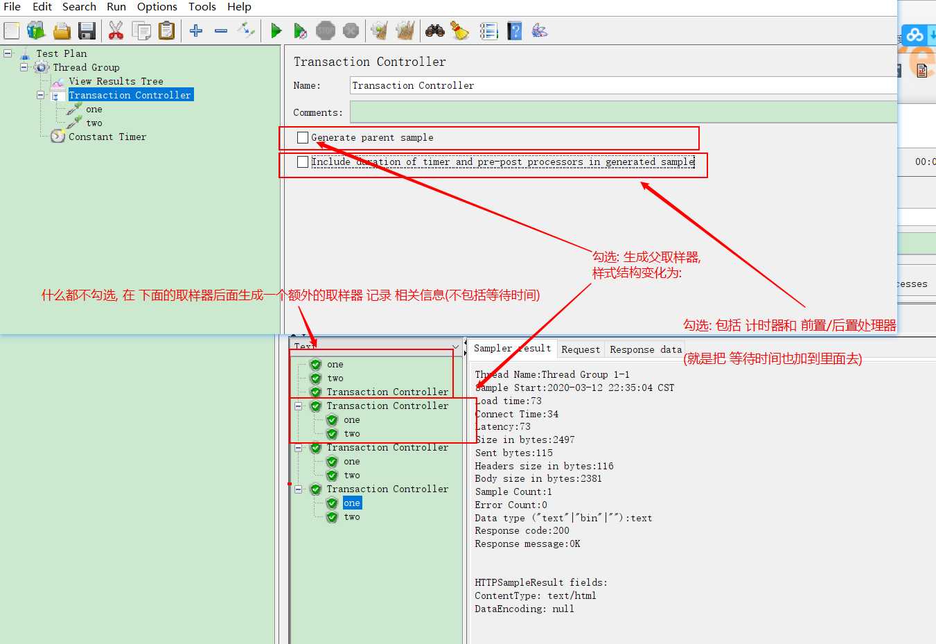Image resolution: width=936 pixels, height=644 pixels.
Task: Click the Size in bytes:2497 line
Action: (524, 440)
